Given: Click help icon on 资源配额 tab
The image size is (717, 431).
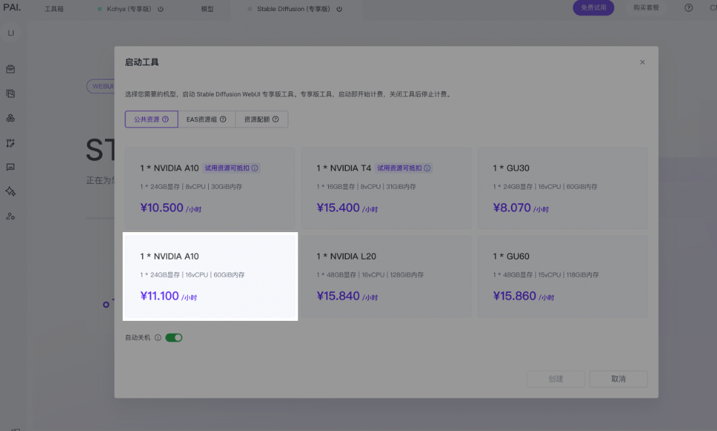Looking at the screenshot, I should tap(276, 119).
